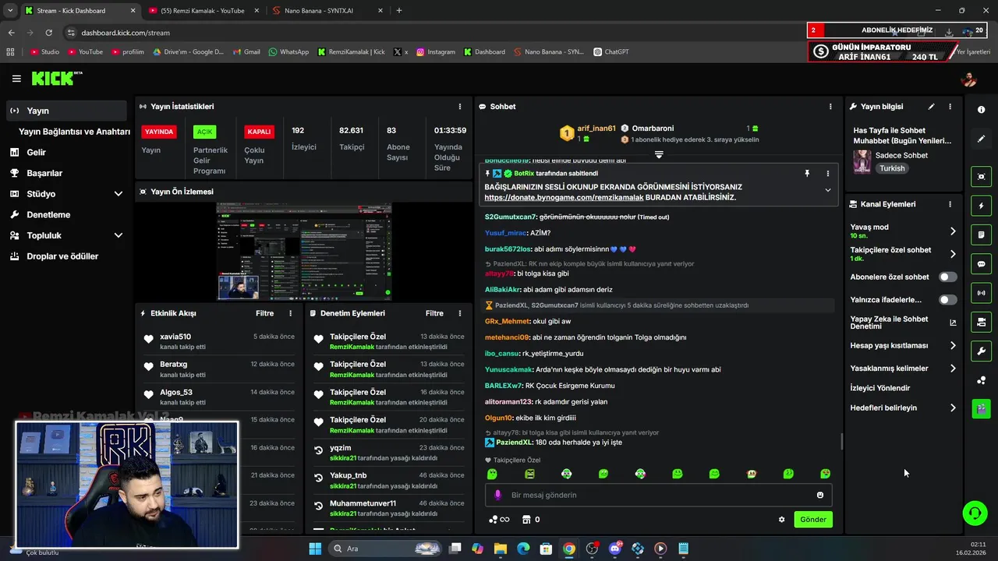
Task: Collapse the chat leaderboard toggle arrow
Action: [659, 154]
